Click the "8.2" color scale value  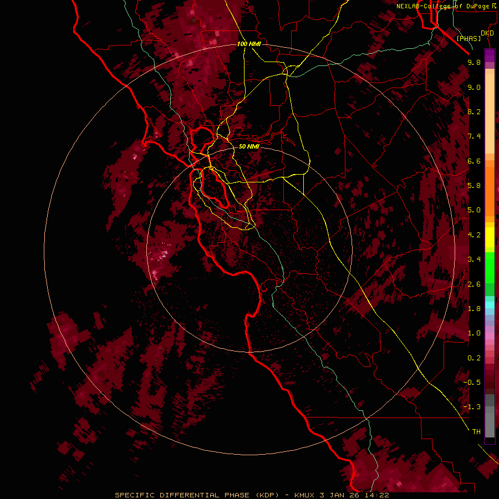474,111
